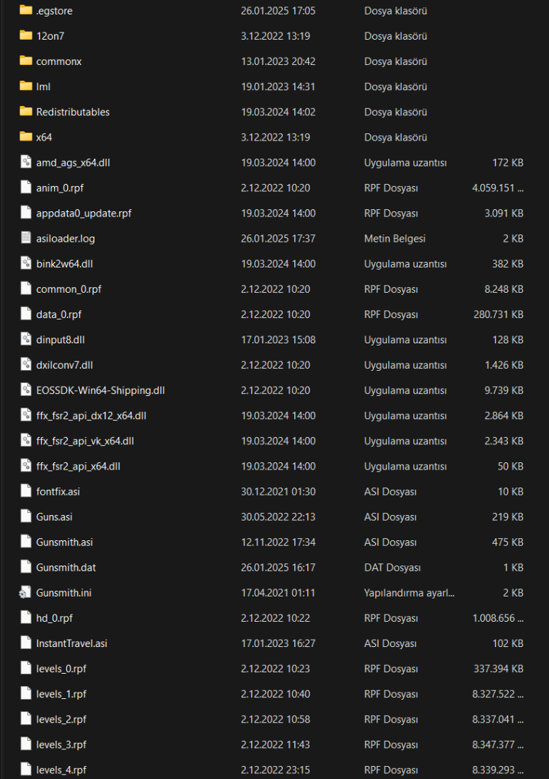Click the InstantTravel.asi file name
549x779 pixels.
click(x=71, y=643)
